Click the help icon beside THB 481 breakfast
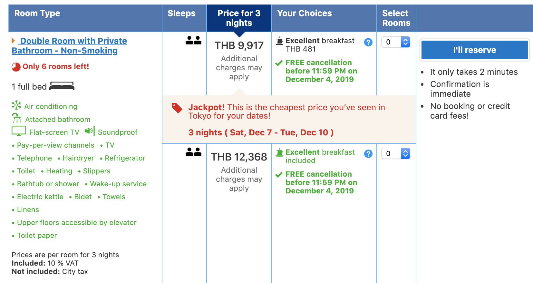The width and height of the screenshot is (533, 283). coord(368,42)
